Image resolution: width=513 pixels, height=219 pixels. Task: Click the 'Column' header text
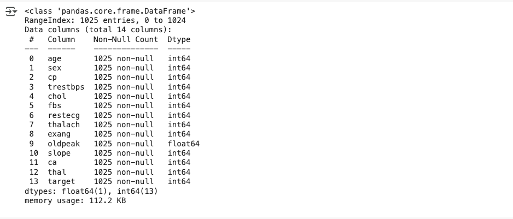[61, 39]
